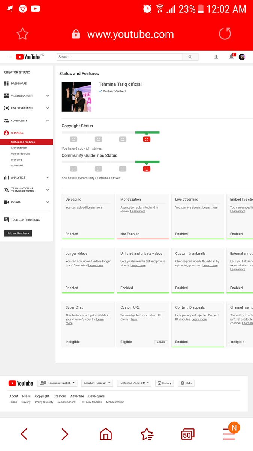The height and width of the screenshot is (451, 253).
Task: Bookmark page with star icon in address bar
Action: (x=22, y=34)
